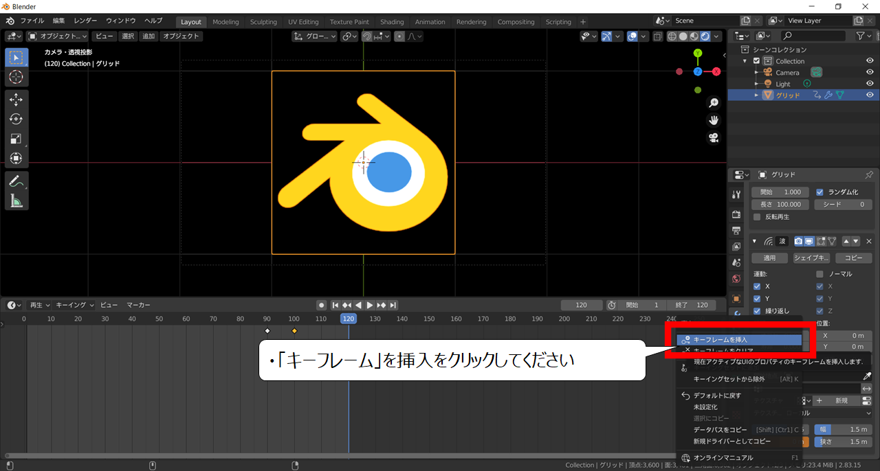Click the red X axis gizmo

point(716,71)
